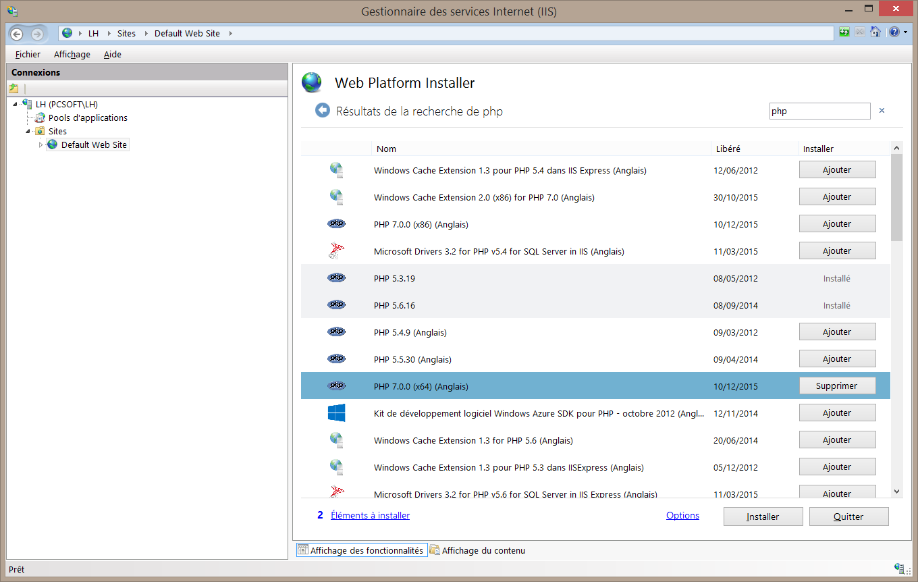Open the Éléments à installer link
The width and height of the screenshot is (918, 582).
(x=370, y=515)
